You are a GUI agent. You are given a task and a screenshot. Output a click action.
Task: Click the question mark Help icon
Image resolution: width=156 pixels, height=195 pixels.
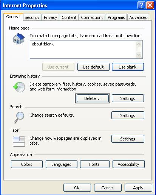[x=141, y=5]
